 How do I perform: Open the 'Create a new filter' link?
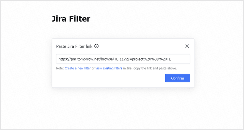tap(78, 68)
